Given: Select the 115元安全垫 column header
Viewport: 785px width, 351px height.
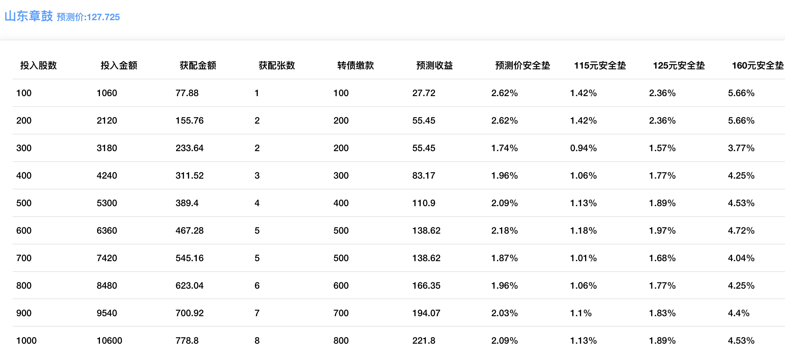Looking at the screenshot, I should point(600,65).
